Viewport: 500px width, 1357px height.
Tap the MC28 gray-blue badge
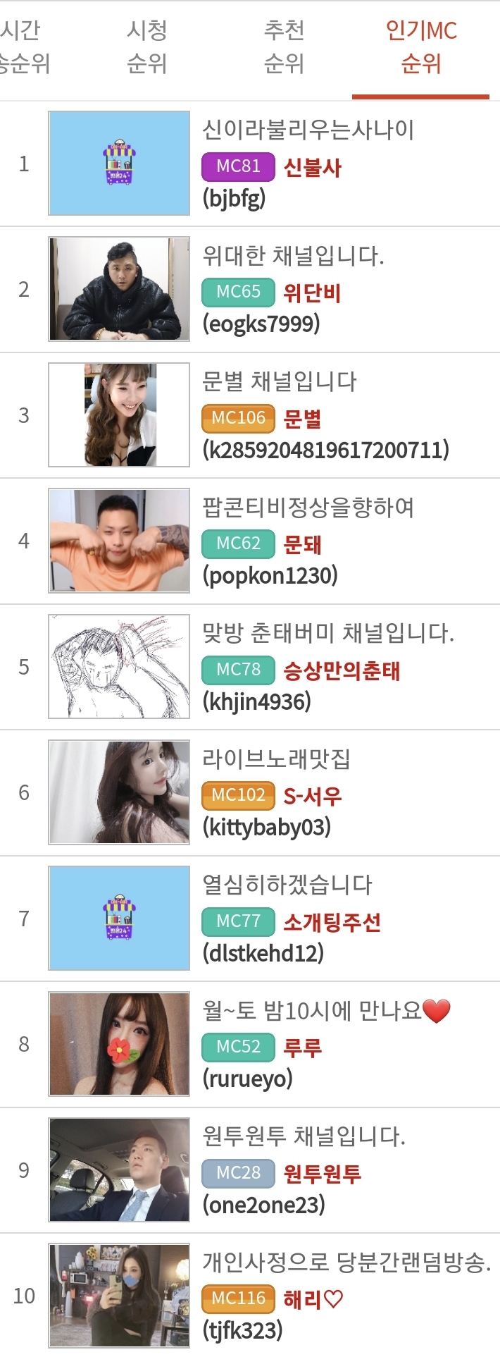[x=238, y=1173]
